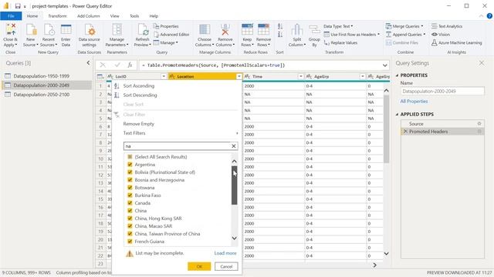Image resolution: width=494 pixels, height=277 pixels.
Task: Open the Time column filter dropdown
Action: [300, 76]
